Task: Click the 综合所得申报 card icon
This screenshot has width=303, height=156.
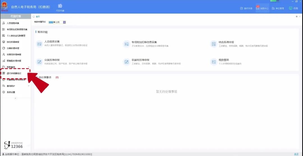Action: pos(214,44)
